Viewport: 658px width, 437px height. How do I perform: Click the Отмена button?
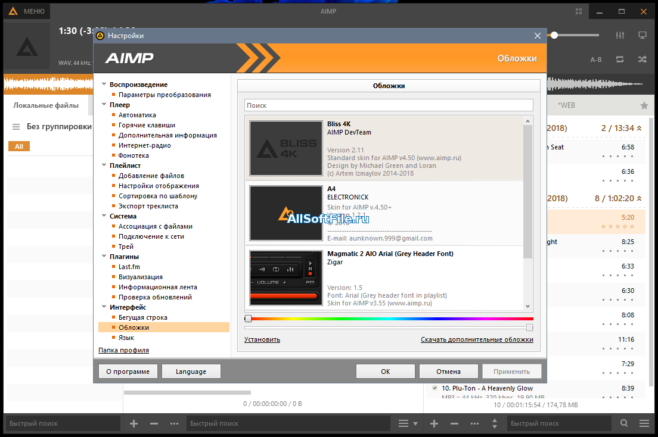tap(449, 371)
